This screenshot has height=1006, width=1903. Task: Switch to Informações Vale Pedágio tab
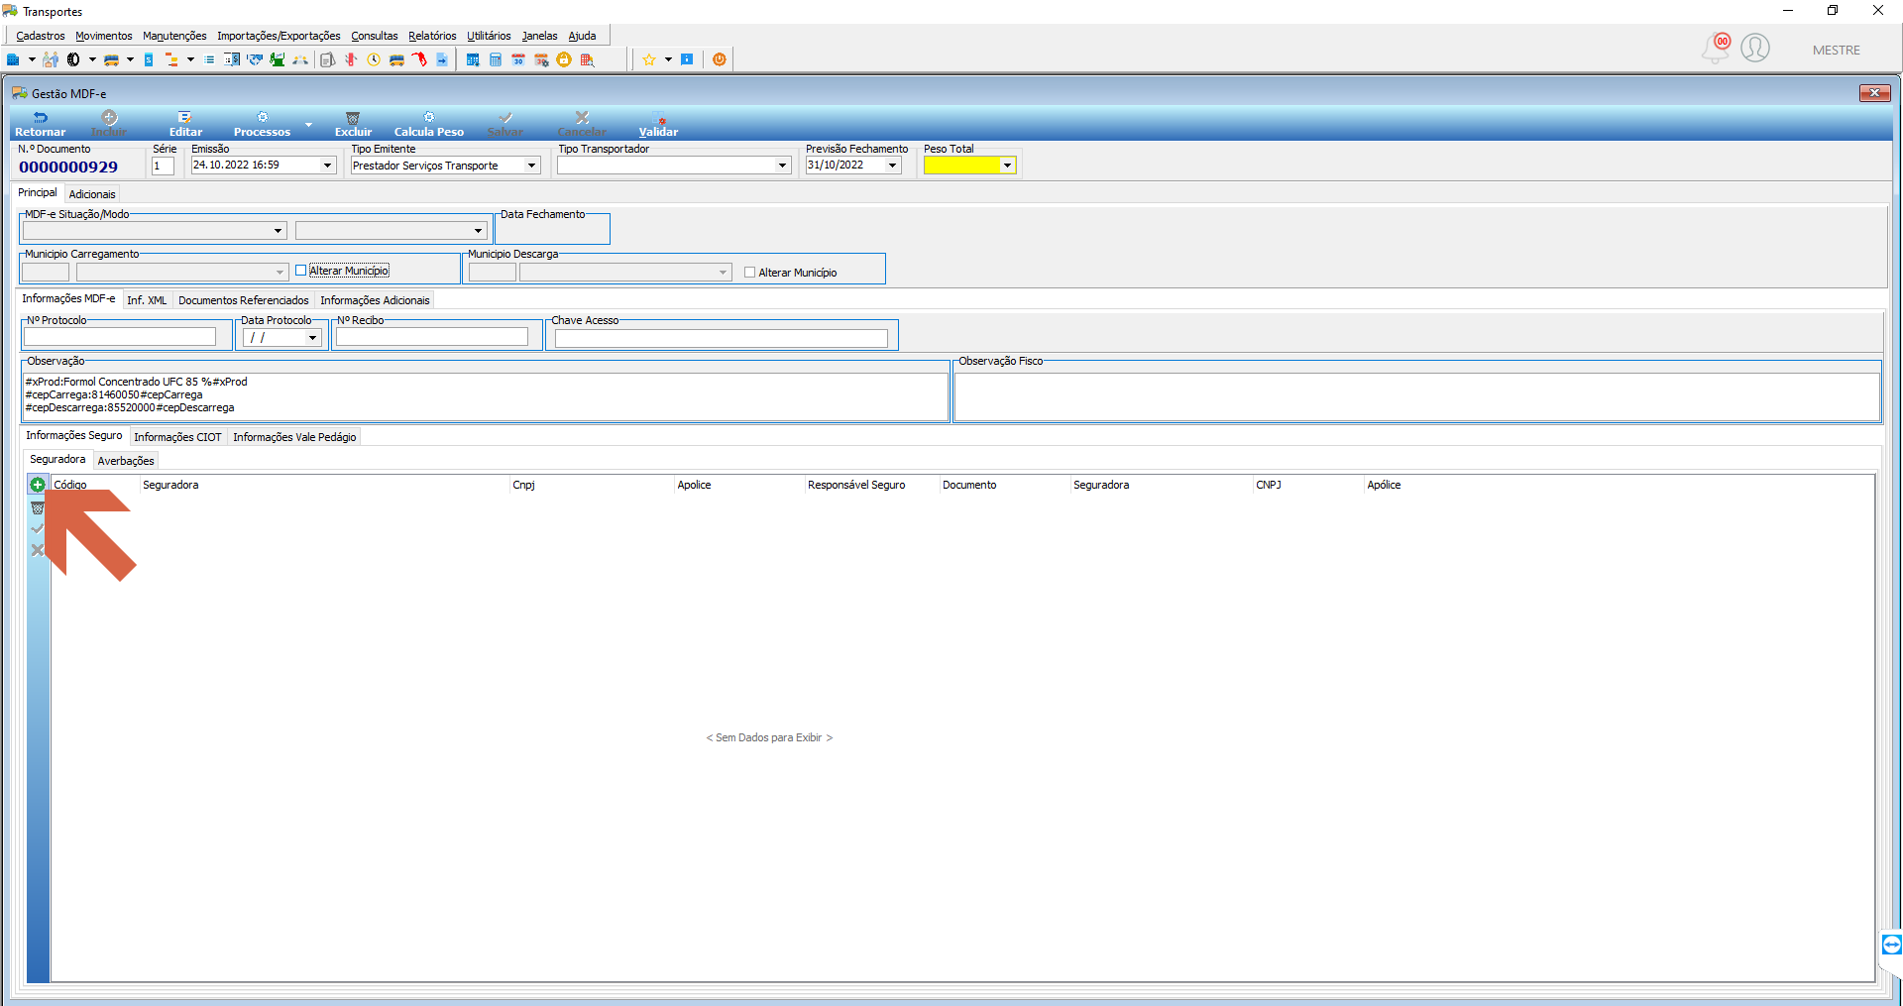click(294, 437)
